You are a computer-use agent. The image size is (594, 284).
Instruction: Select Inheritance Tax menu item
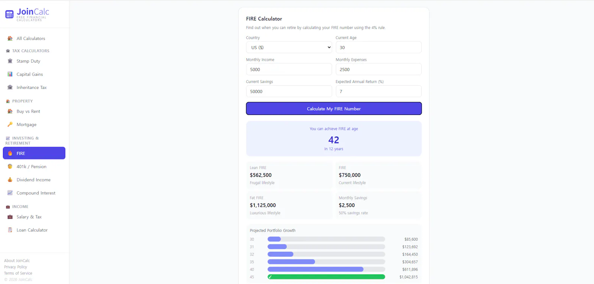pyautogui.click(x=34, y=87)
